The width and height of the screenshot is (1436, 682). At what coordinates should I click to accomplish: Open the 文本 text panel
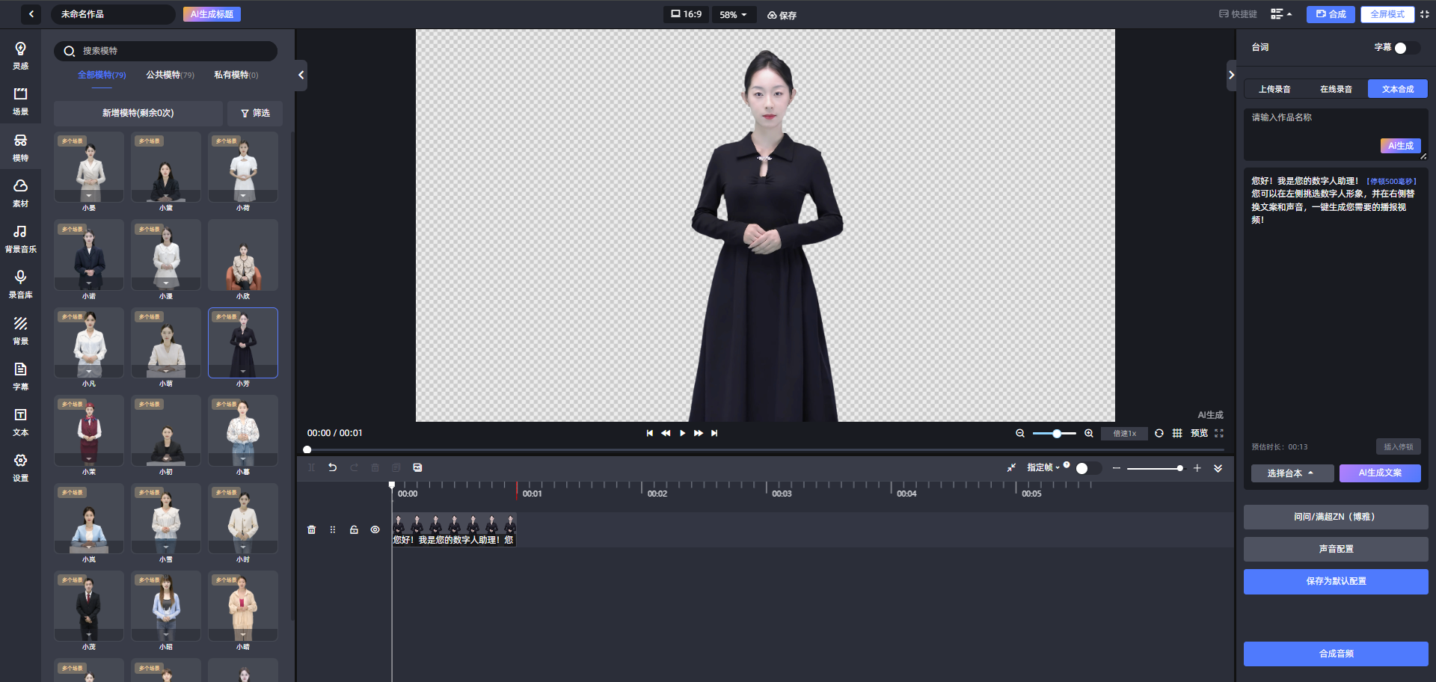click(x=20, y=423)
